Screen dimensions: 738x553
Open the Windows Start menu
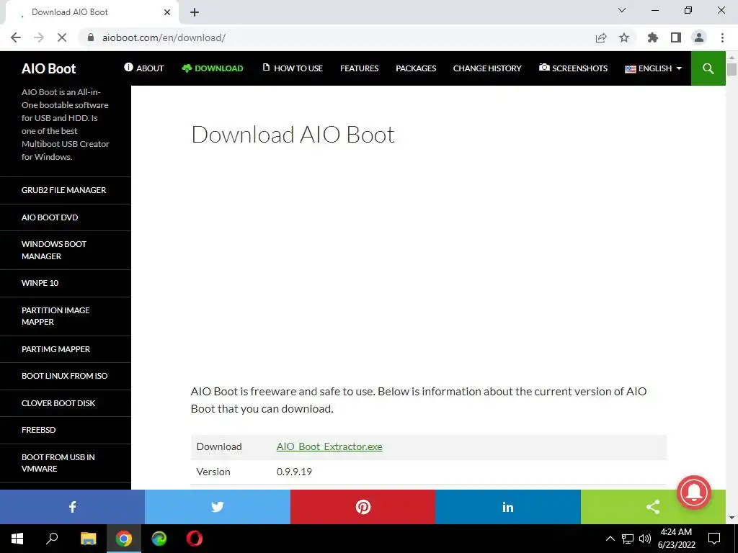coord(17,539)
